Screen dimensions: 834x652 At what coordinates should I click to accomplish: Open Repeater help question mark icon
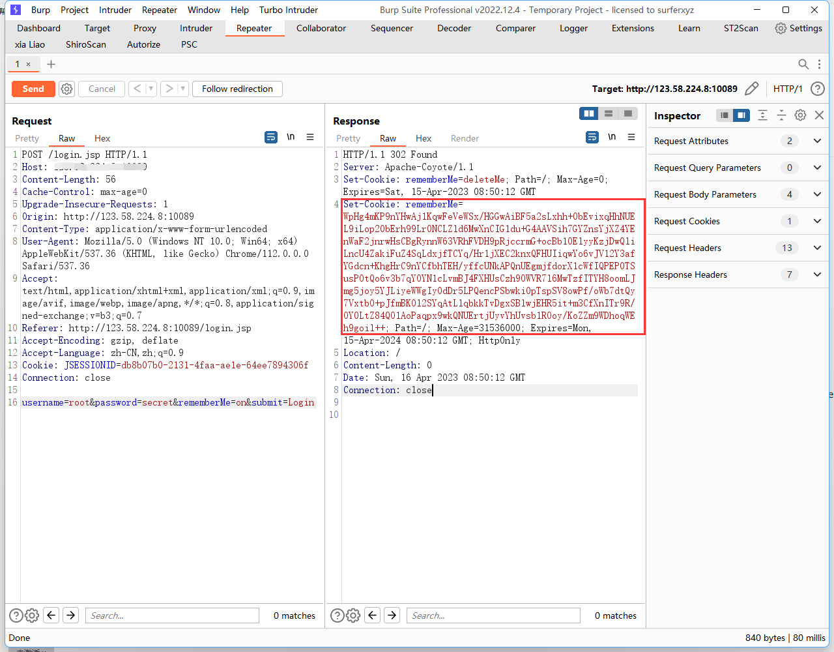pyautogui.click(x=818, y=89)
